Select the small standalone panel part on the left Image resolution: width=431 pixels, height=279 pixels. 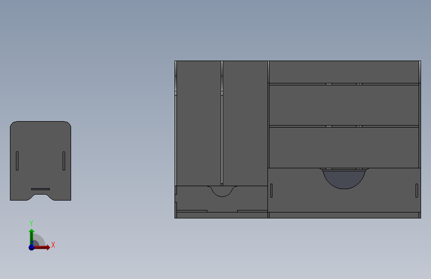point(40,161)
